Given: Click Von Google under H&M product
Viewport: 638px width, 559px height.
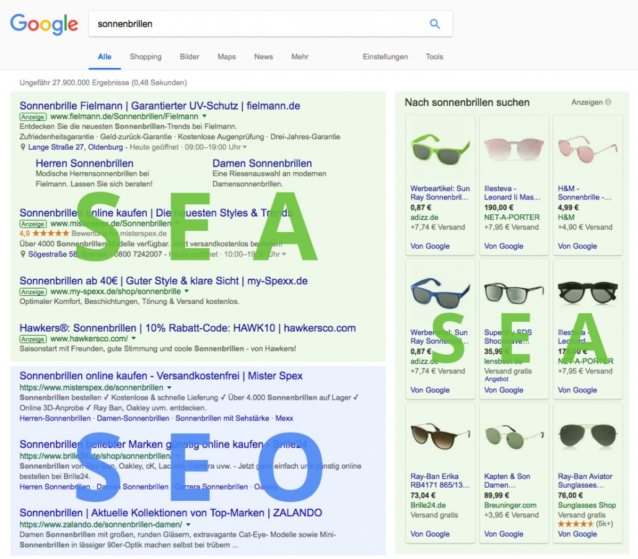Looking at the screenshot, I should coord(577,246).
